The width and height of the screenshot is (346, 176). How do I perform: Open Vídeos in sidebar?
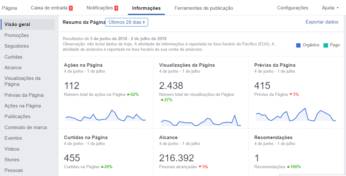12,149
